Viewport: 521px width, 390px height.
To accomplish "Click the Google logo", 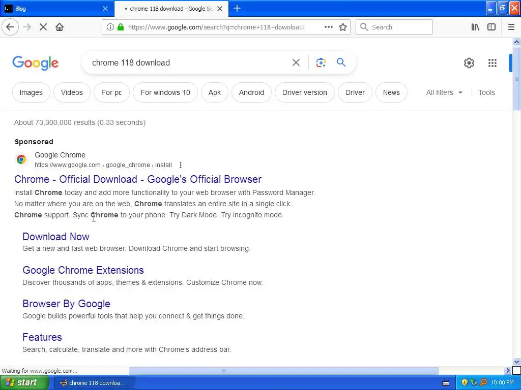I will [35, 63].
